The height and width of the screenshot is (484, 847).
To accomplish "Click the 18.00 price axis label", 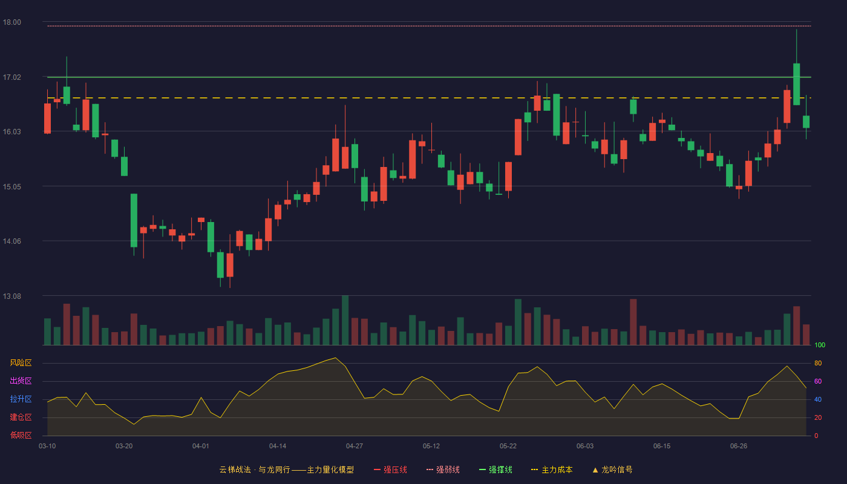I will click(x=11, y=22).
